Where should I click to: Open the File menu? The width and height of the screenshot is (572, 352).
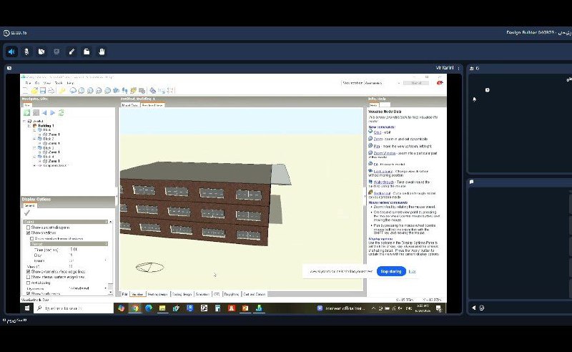[28, 83]
